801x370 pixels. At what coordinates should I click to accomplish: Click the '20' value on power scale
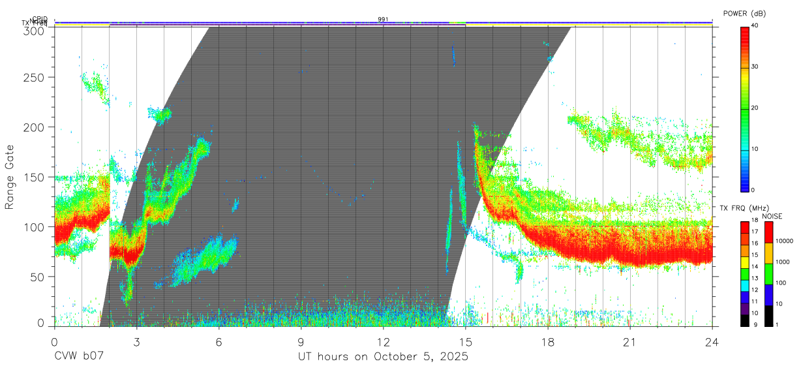[x=754, y=108]
